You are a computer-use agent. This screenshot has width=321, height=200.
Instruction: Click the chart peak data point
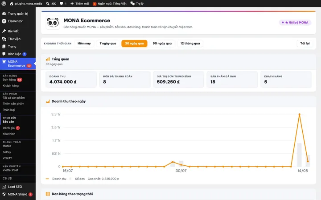[299, 114]
